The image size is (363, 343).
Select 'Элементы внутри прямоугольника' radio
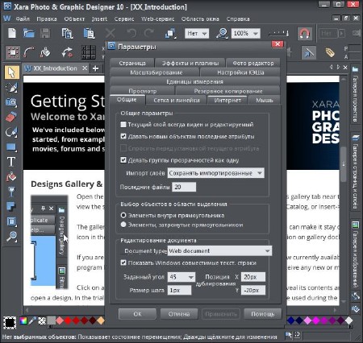[x=123, y=215]
